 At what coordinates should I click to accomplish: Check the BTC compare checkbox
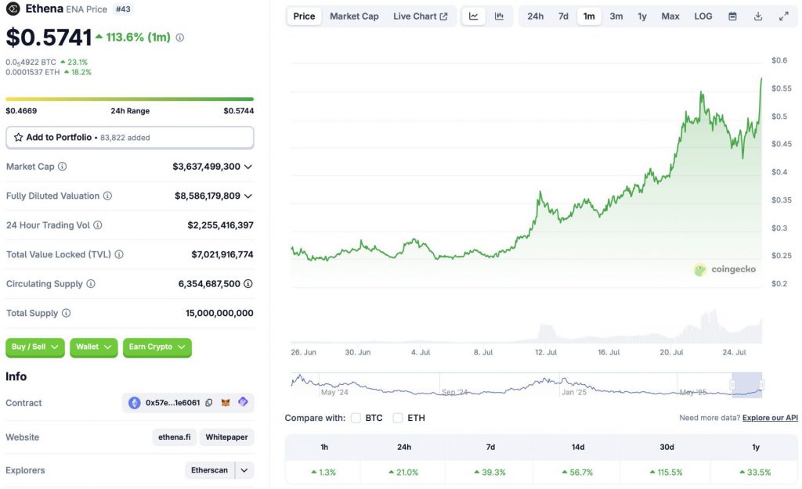pos(356,418)
